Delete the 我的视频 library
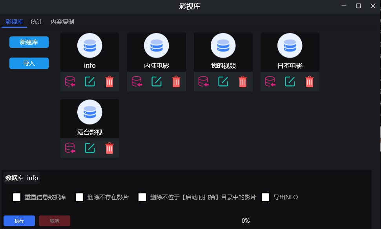The image size is (381, 229). 243,81
